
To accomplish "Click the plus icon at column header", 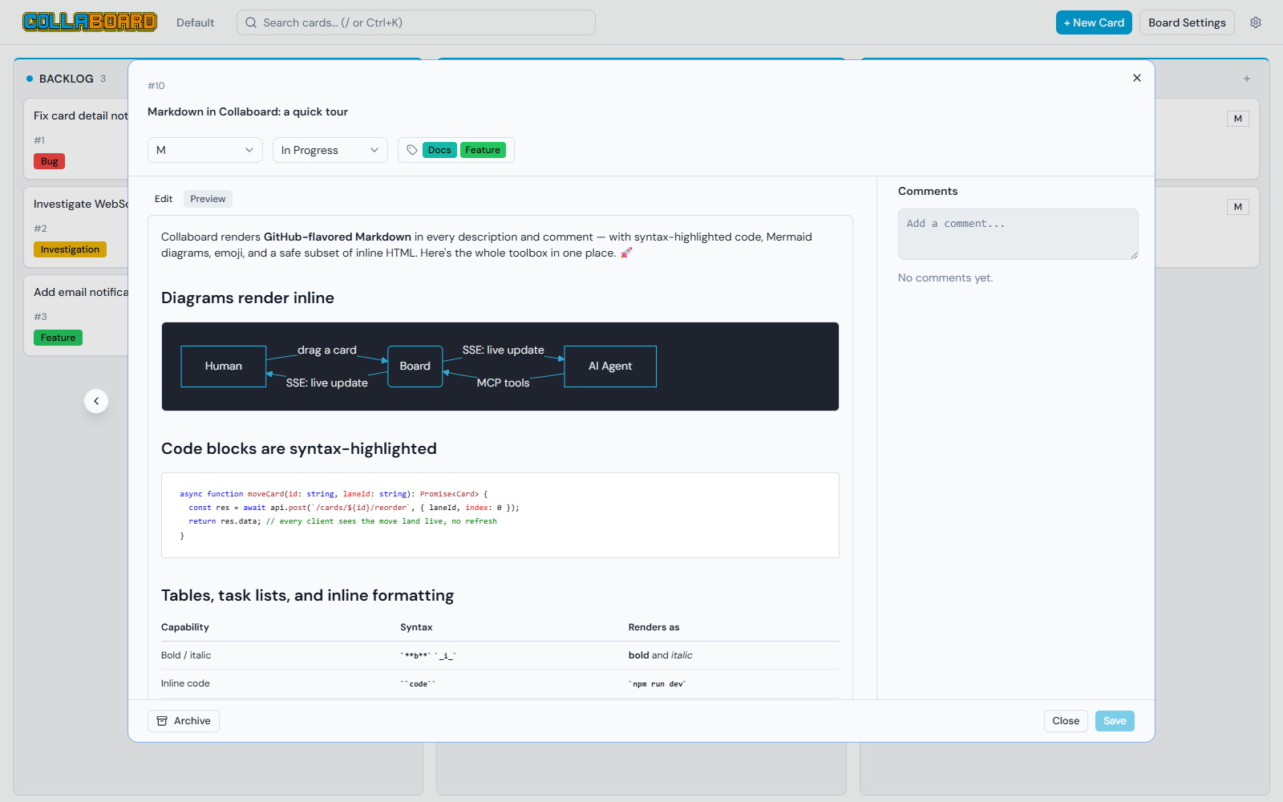I will coord(1247,79).
